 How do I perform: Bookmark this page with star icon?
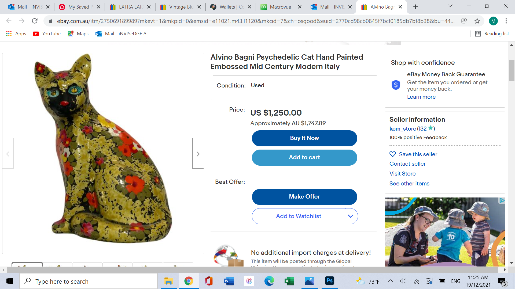[x=477, y=21]
